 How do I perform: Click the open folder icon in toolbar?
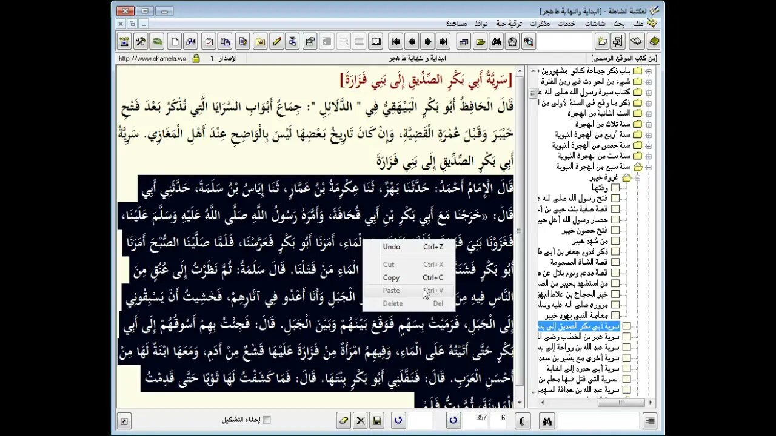[480, 42]
